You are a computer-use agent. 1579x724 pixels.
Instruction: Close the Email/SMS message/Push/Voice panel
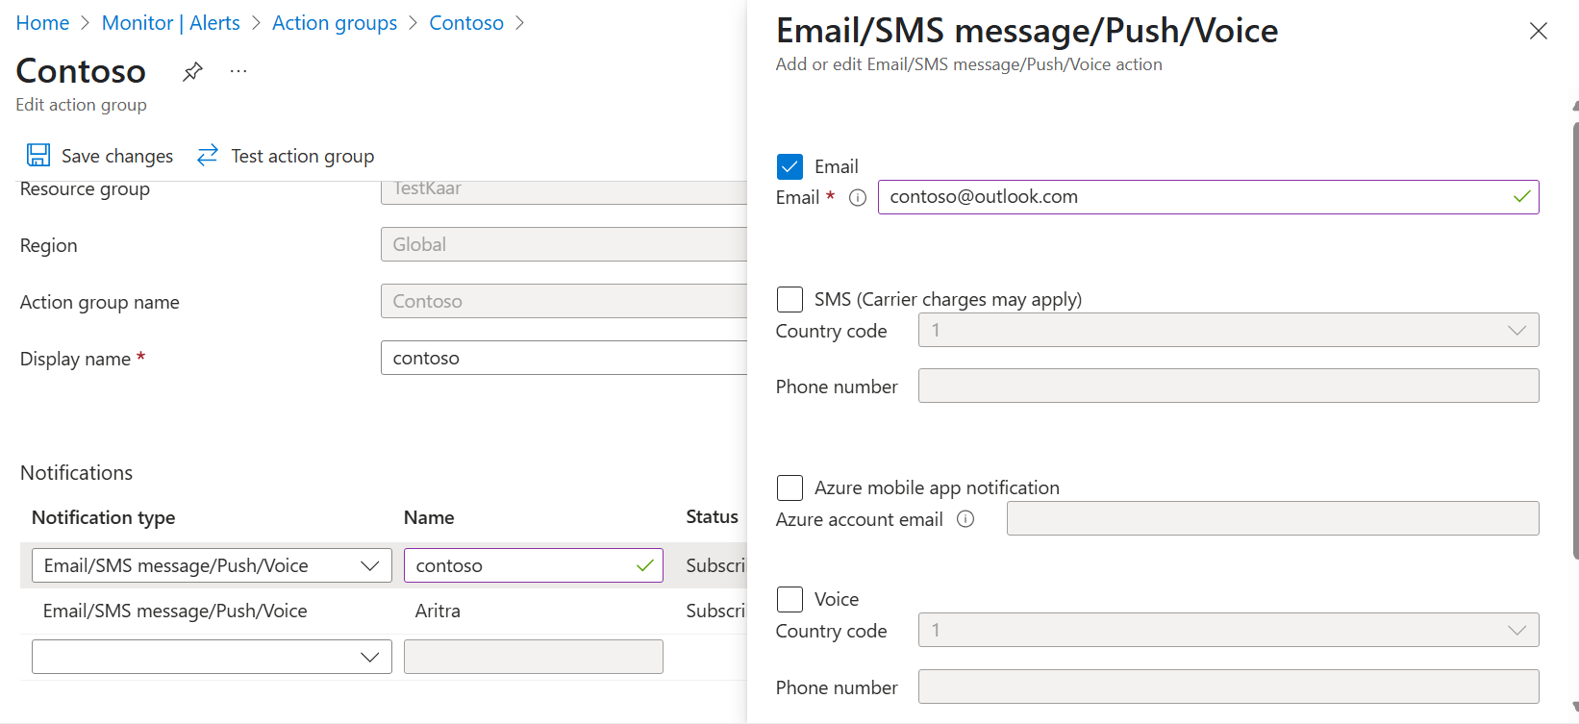point(1538,31)
